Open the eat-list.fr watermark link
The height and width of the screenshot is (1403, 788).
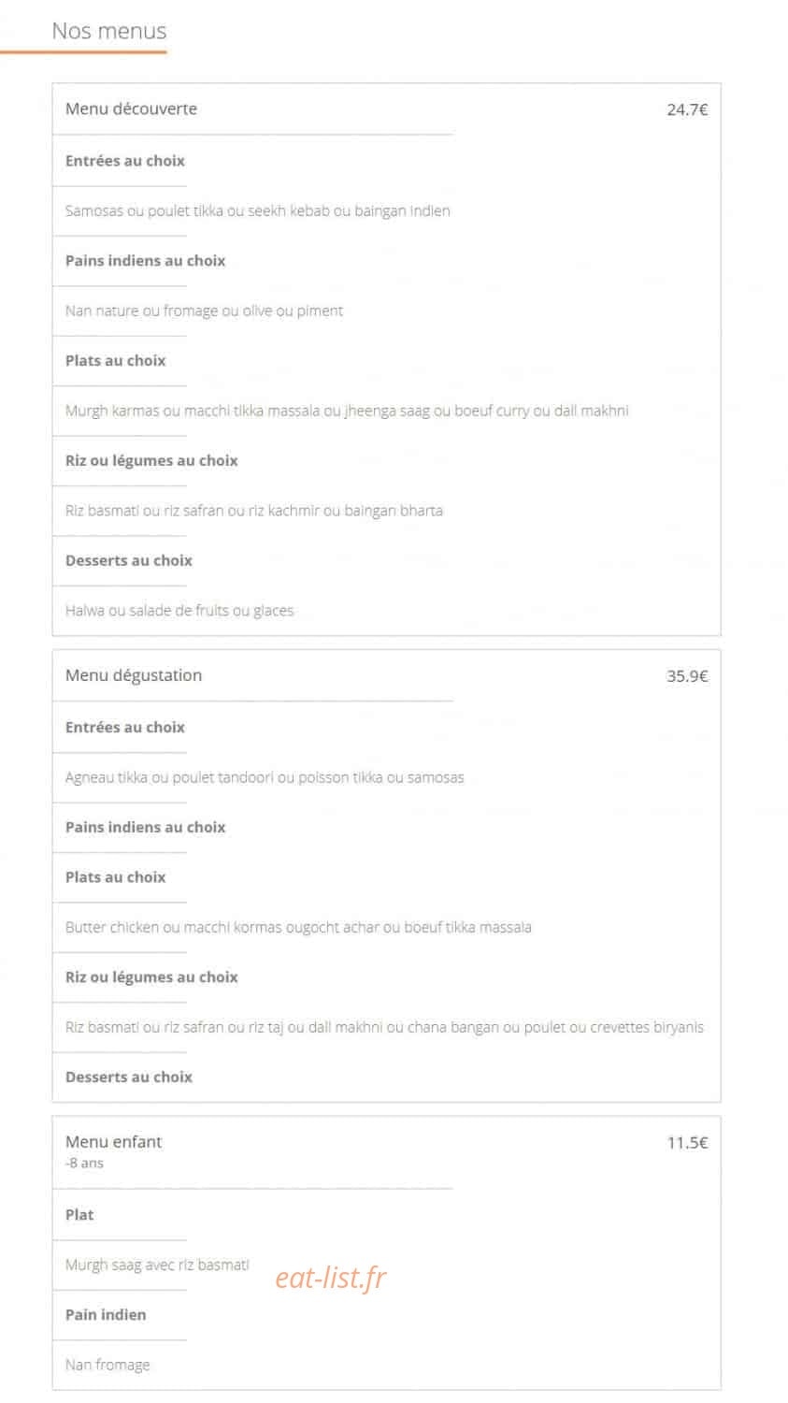331,1278
